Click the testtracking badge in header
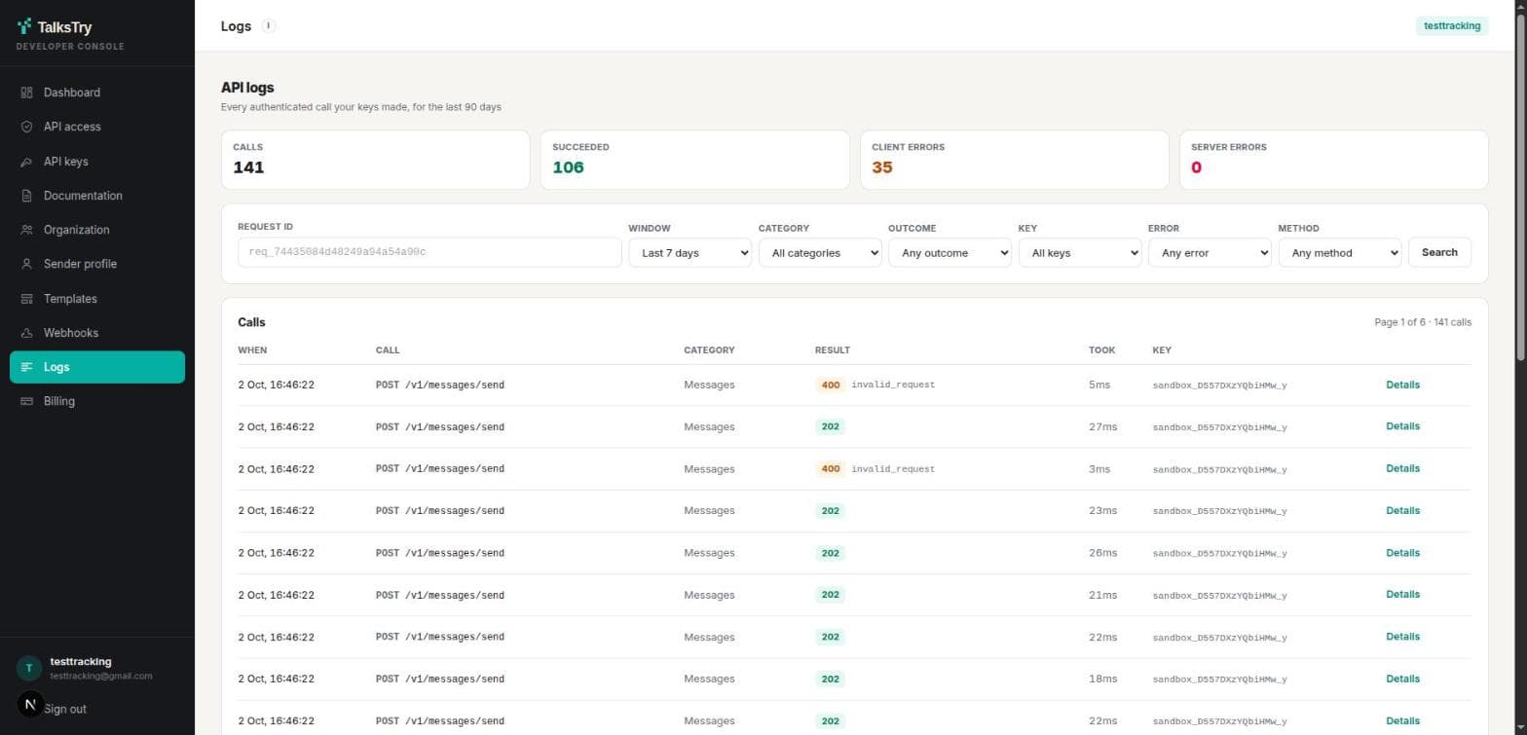 [1452, 26]
